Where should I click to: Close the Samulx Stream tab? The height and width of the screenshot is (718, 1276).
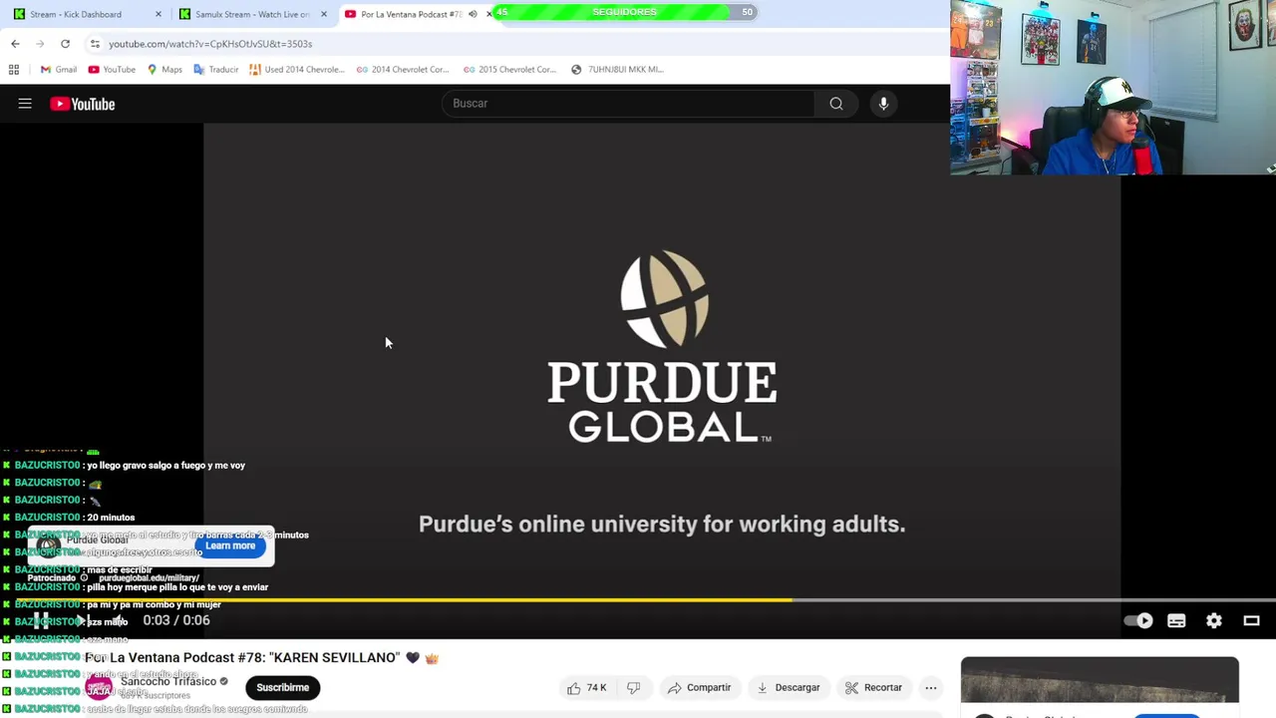(324, 14)
